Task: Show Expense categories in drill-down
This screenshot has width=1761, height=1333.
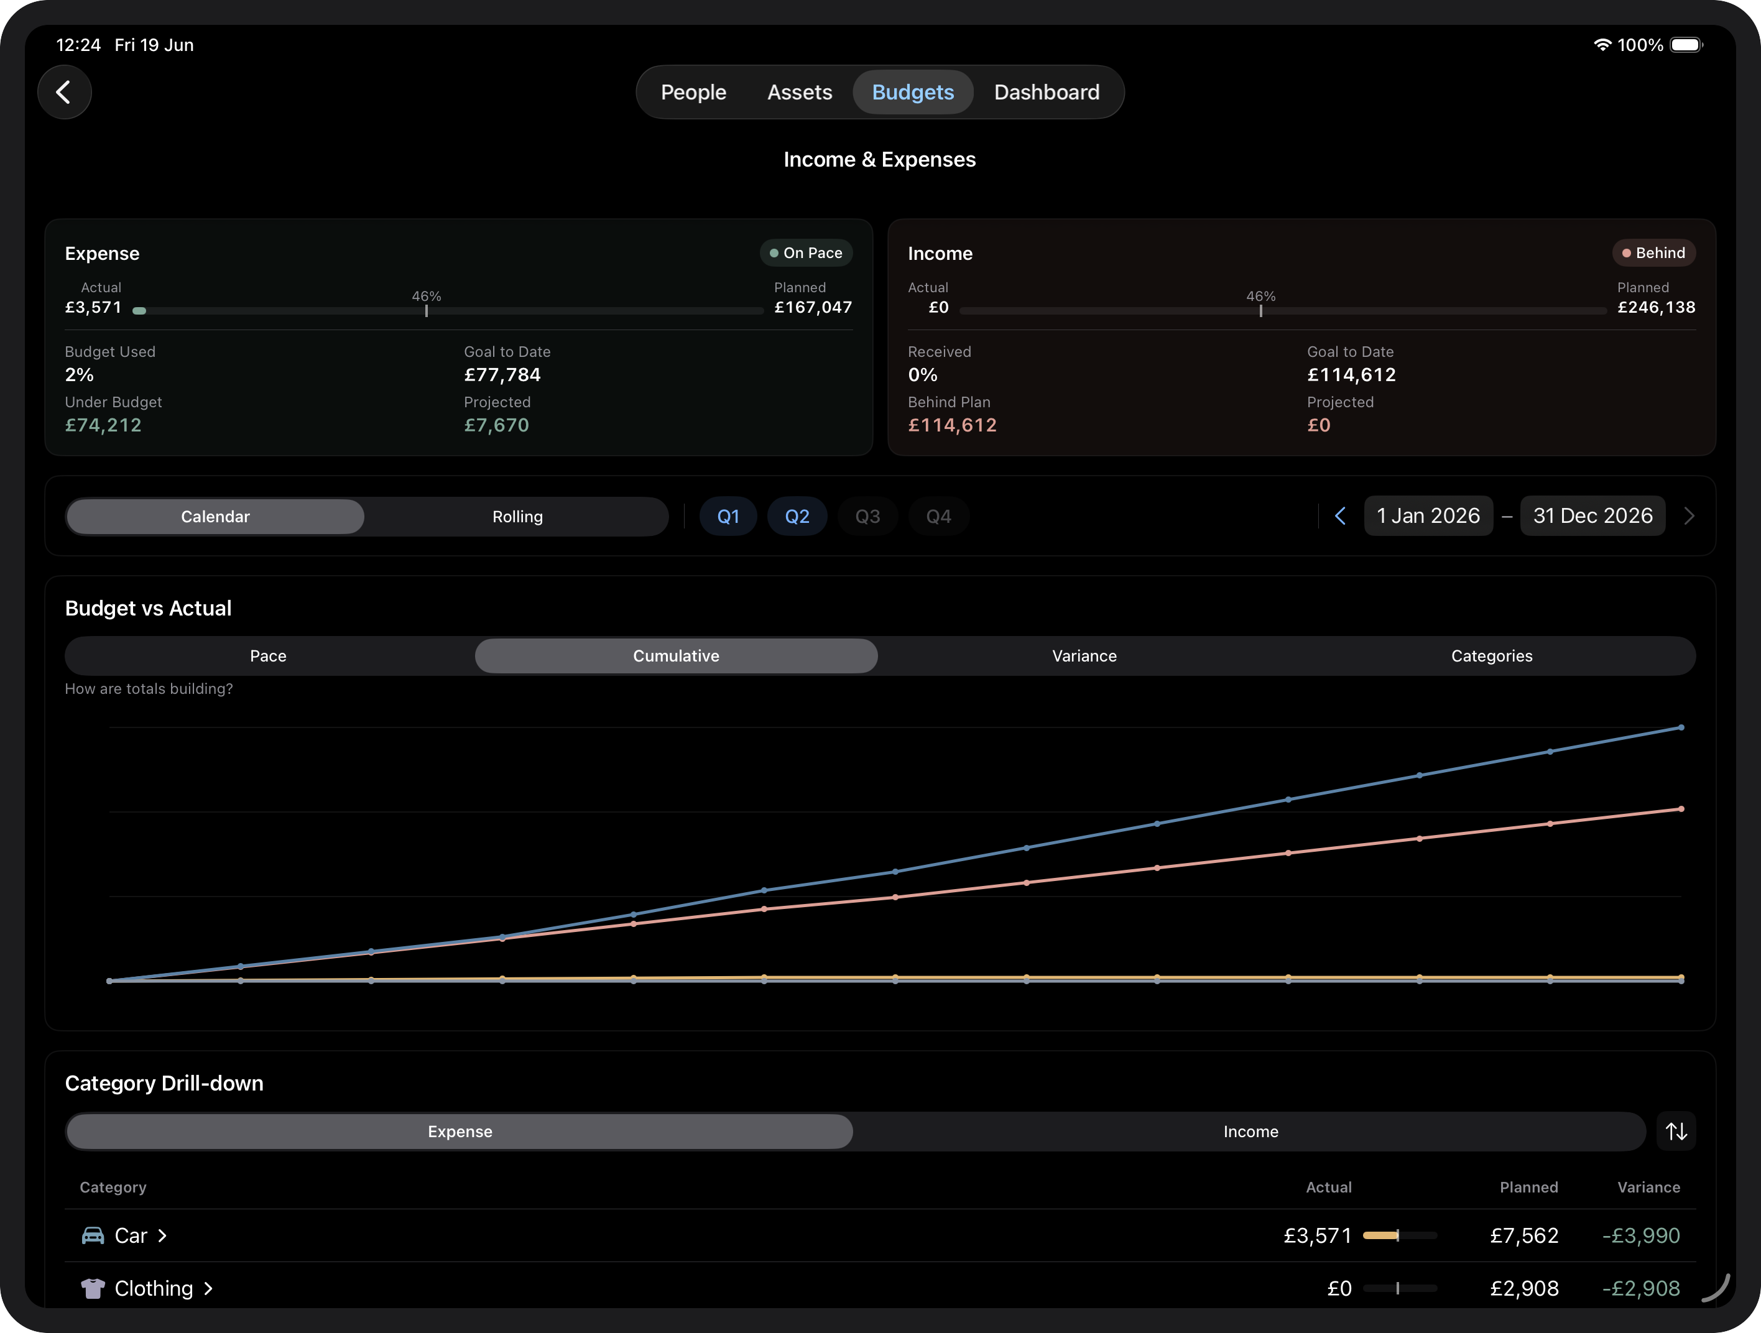Action: coord(460,1131)
